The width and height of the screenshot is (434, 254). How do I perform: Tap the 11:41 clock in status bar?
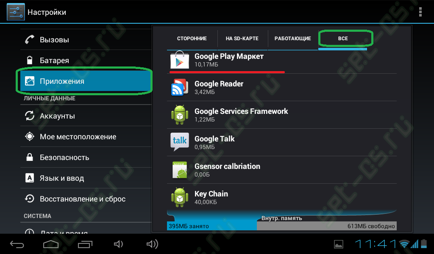pos(376,244)
